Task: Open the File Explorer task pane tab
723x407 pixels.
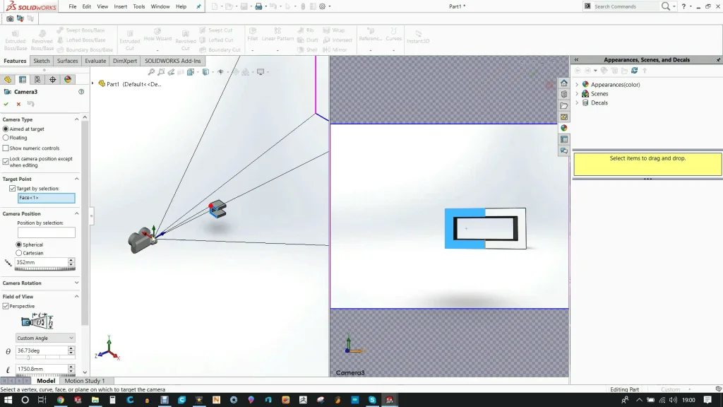Action: [563, 105]
